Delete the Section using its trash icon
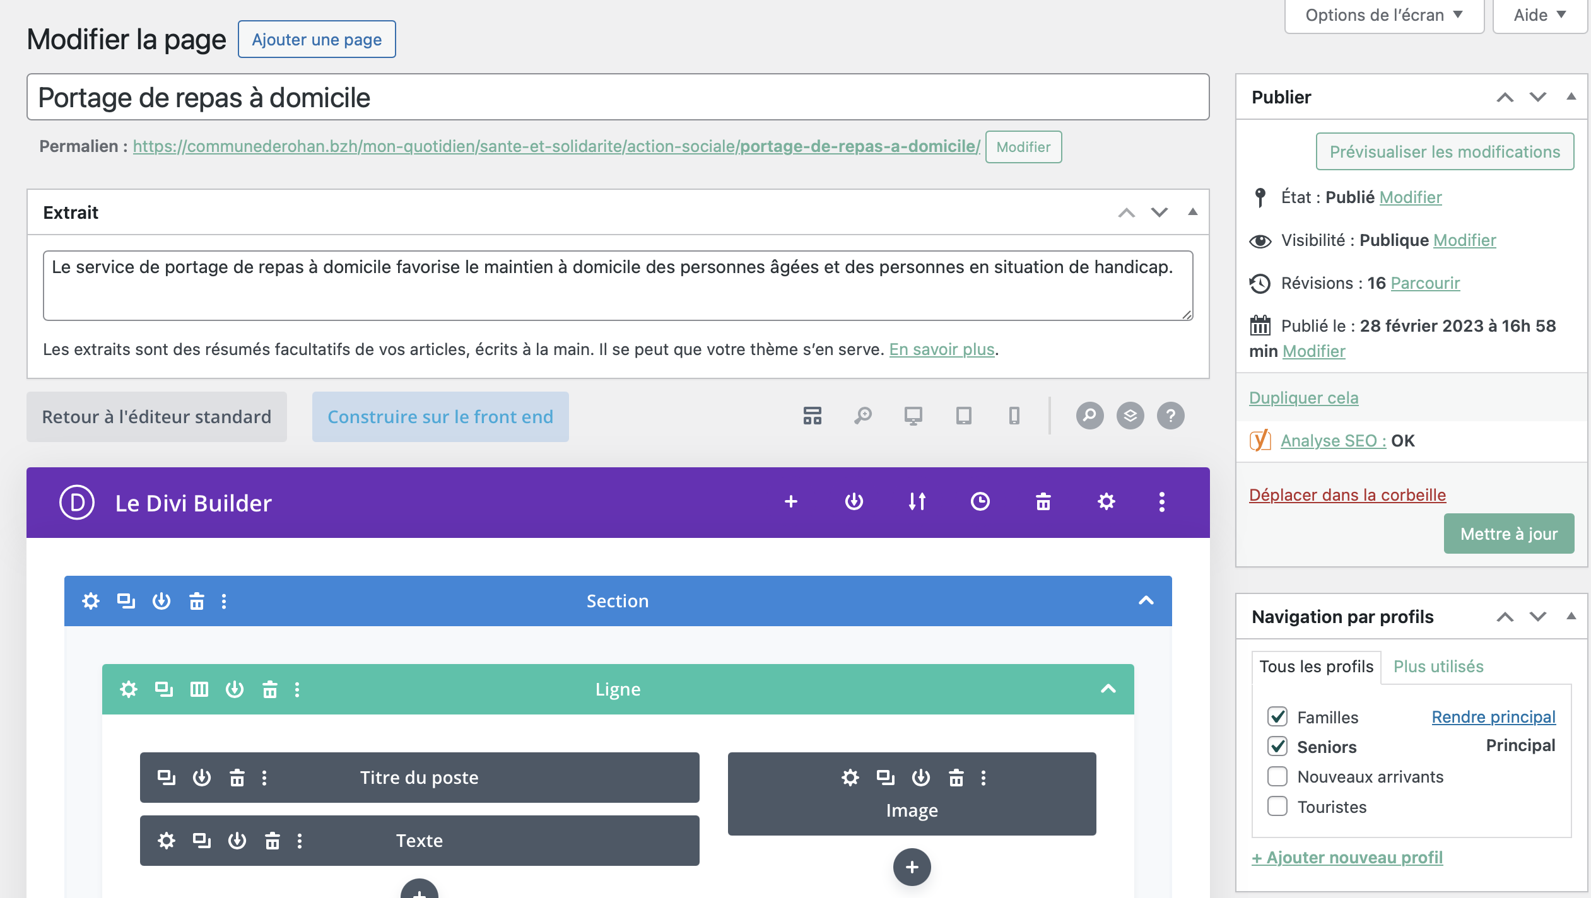Viewport: 1591px width, 898px height. click(196, 601)
